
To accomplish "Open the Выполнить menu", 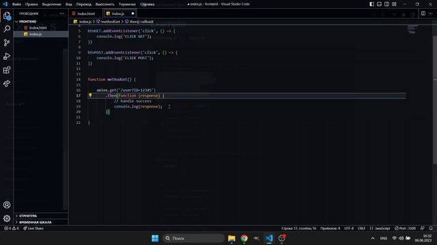I will tap(104, 4).
